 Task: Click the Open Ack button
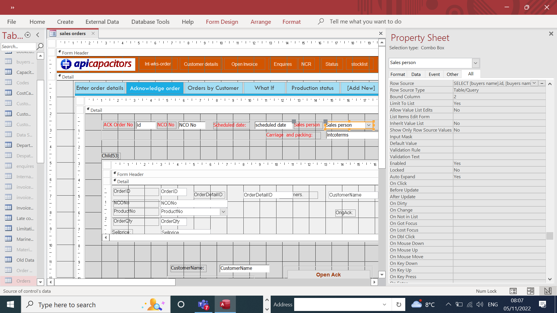[x=328, y=274]
